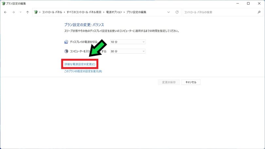Go to すべてのコントロール パネル項目 breadcrumb

84,12
